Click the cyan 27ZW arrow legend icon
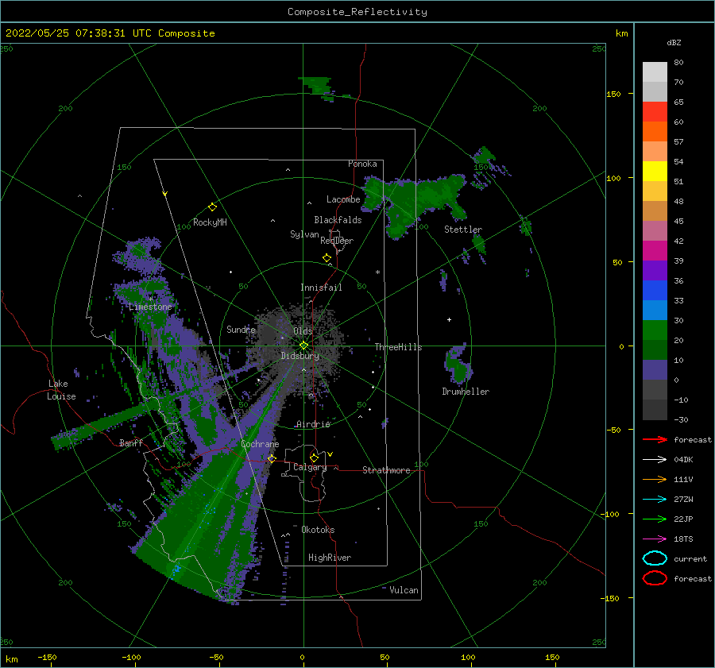 coord(655,500)
